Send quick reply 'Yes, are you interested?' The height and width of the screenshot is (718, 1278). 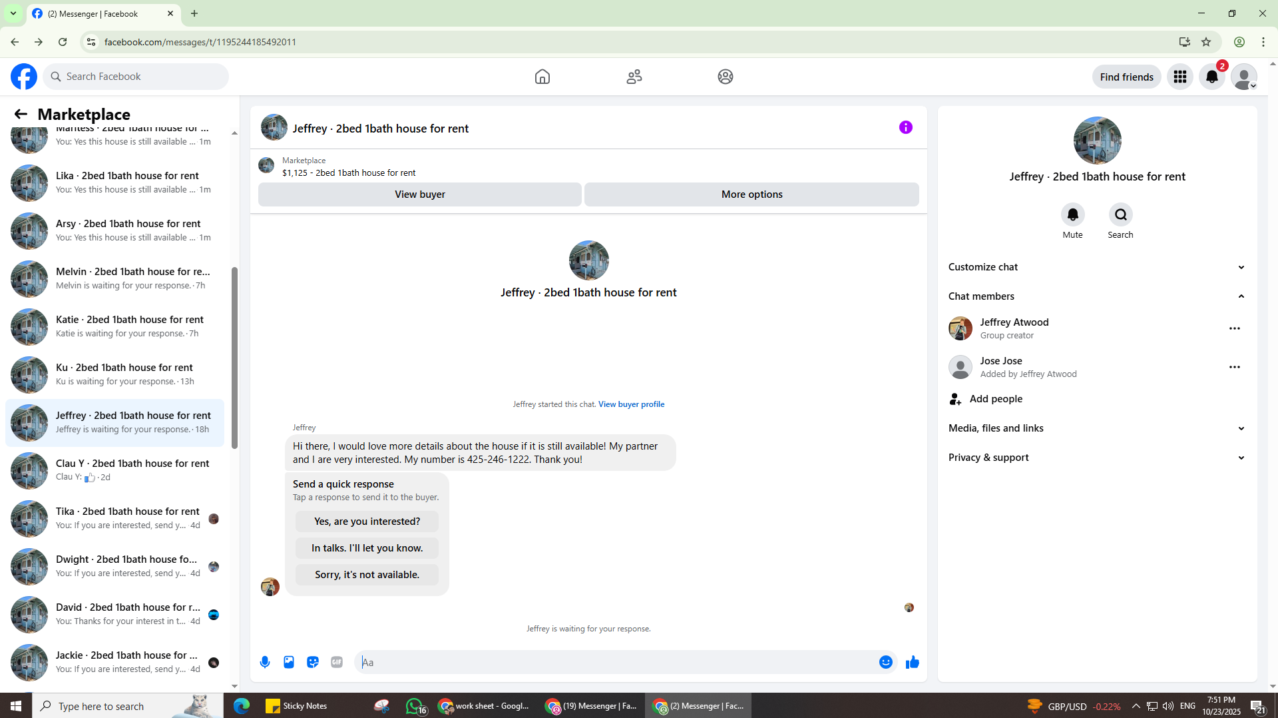point(367,522)
